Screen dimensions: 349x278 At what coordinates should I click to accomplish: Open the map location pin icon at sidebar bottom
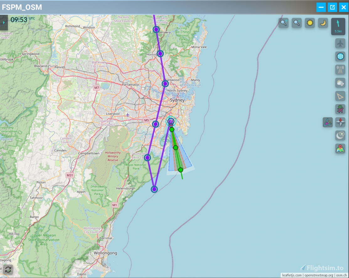(x=341, y=149)
